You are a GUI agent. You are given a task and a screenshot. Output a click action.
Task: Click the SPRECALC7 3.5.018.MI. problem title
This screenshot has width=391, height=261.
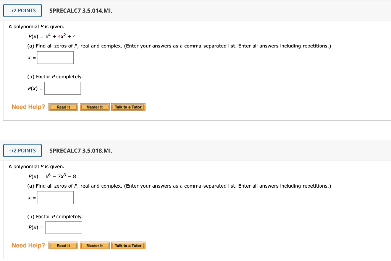(81, 151)
